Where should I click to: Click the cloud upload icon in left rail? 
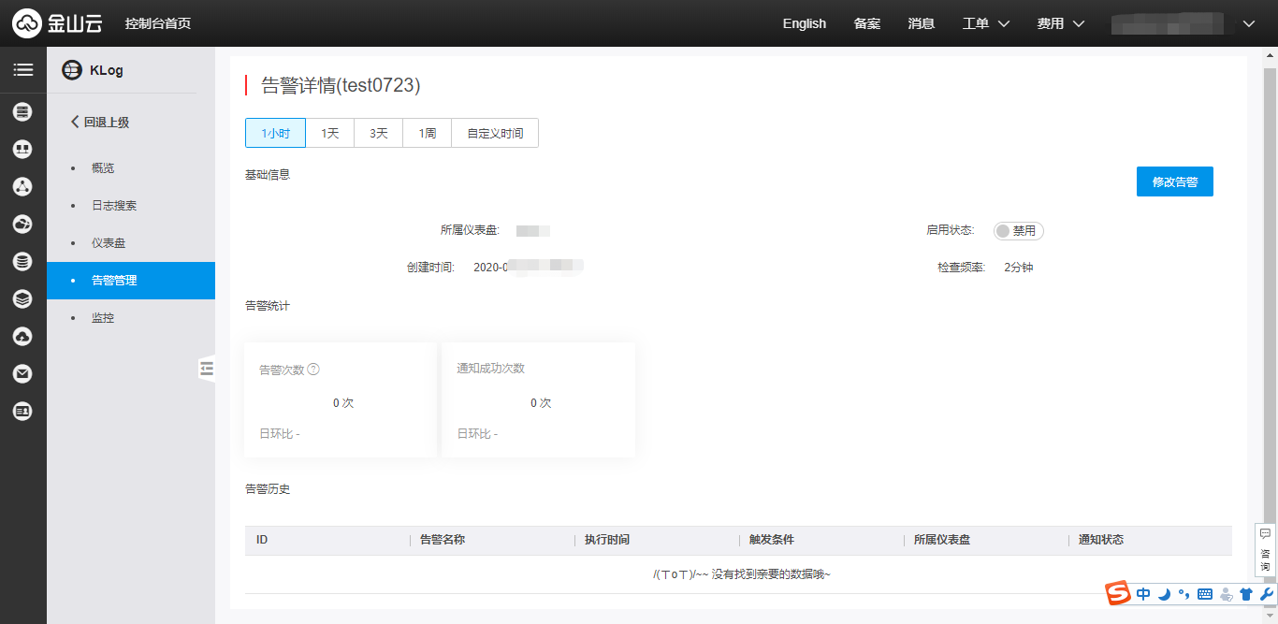pyautogui.click(x=23, y=336)
